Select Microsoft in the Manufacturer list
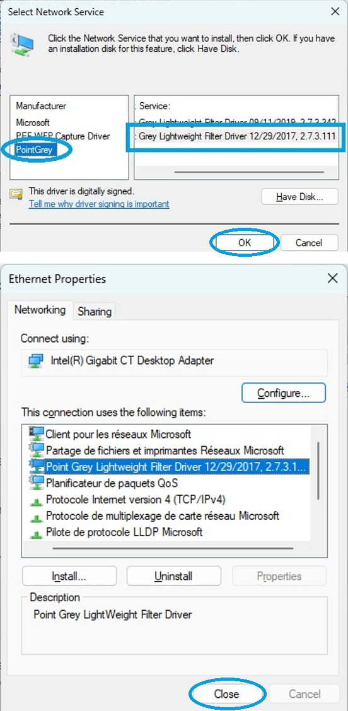This screenshot has width=348, height=711. coord(33,122)
